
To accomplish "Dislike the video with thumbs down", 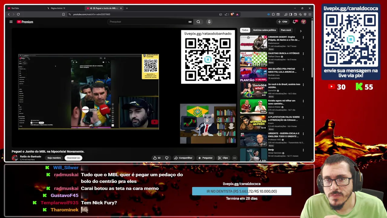I will 167,158.
